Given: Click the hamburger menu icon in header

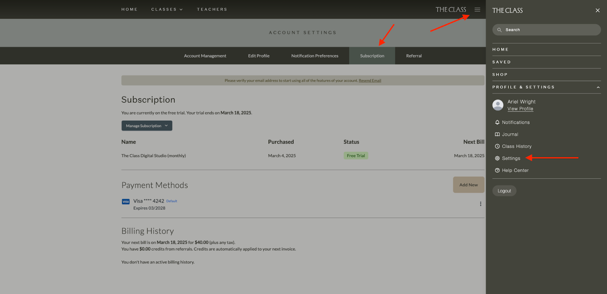Looking at the screenshot, I should point(477,9).
